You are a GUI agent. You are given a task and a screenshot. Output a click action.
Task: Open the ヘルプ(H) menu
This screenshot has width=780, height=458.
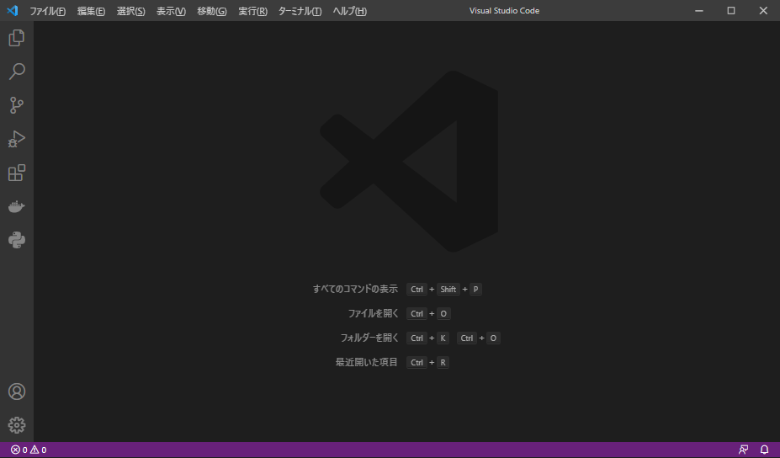click(x=350, y=11)
